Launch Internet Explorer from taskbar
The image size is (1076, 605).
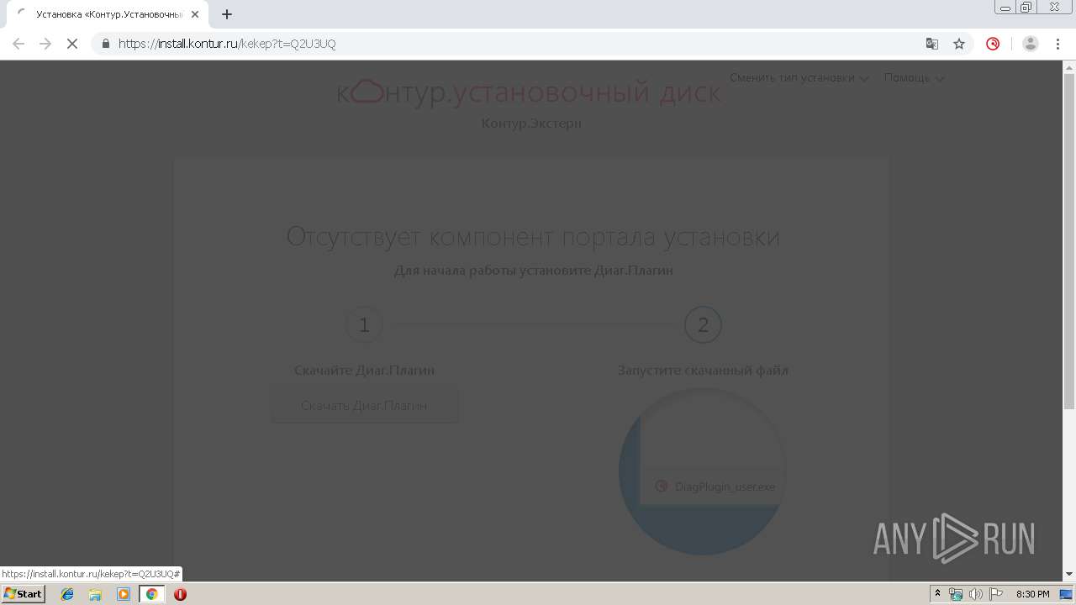tap(67, 594)
